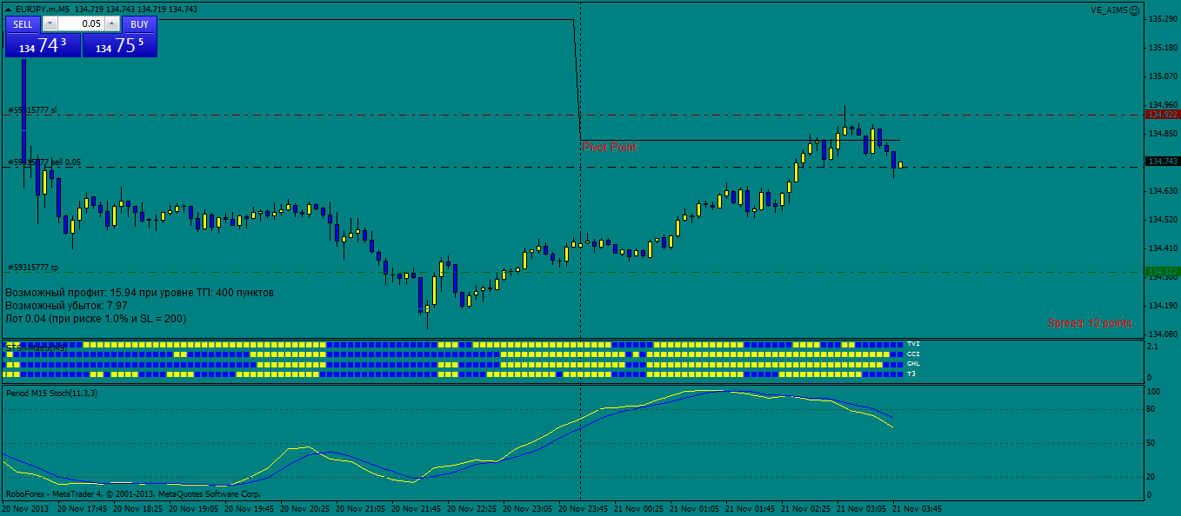Increase lot volume with the up arrow
Image resolution: width=1181 pixels, height=516 pixels.
[111, 24]
